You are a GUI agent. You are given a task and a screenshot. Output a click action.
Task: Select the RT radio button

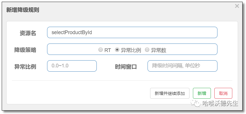[100, 50]
